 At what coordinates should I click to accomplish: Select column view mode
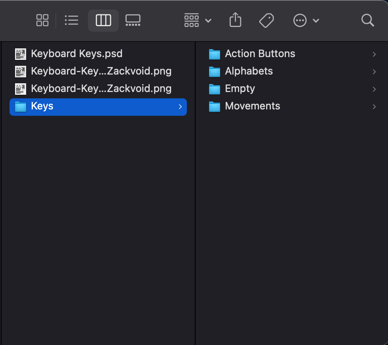[103, 20]
